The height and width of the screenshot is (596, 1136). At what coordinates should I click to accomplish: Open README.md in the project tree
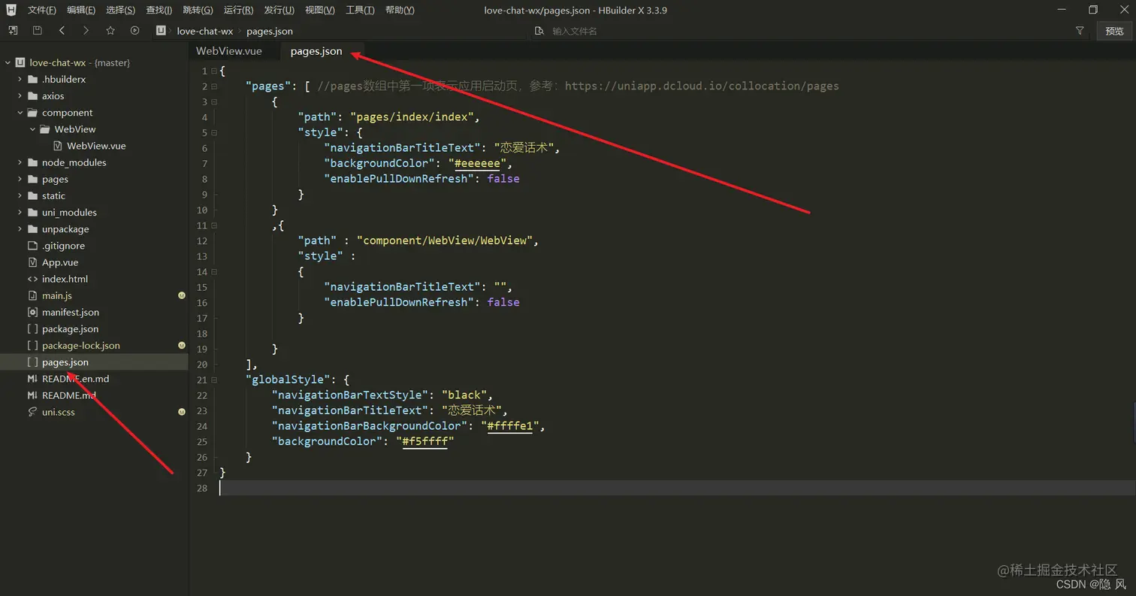(x=69, y=395)
